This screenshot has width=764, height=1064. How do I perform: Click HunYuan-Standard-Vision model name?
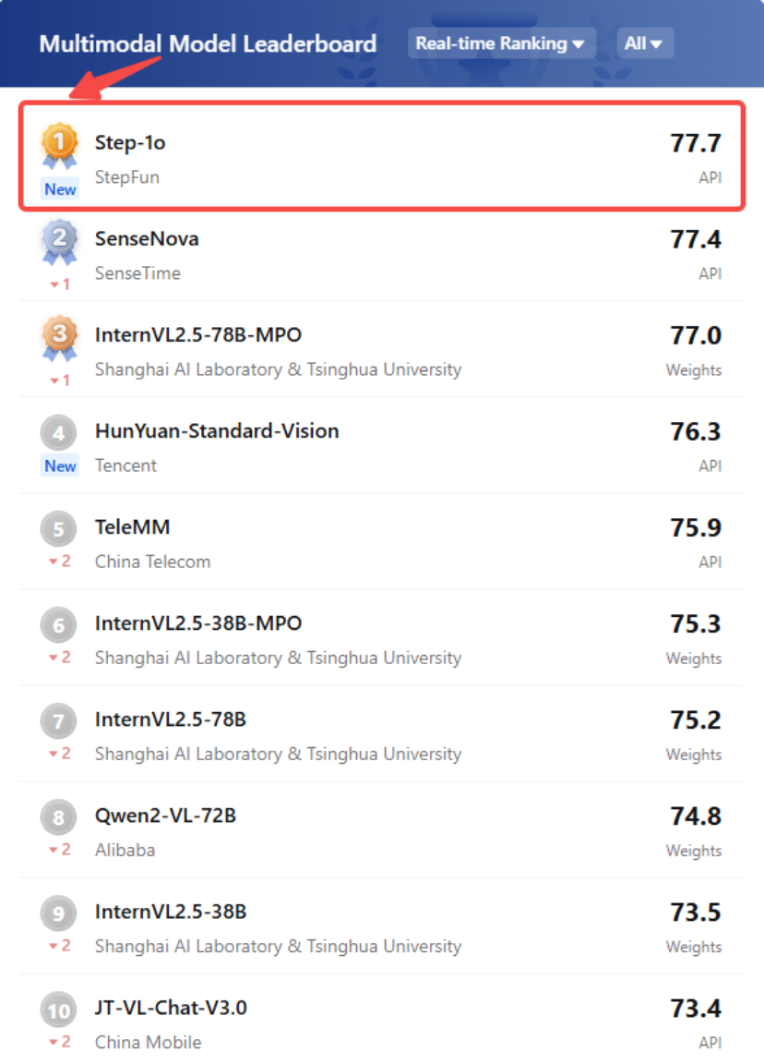click(217, 430)
